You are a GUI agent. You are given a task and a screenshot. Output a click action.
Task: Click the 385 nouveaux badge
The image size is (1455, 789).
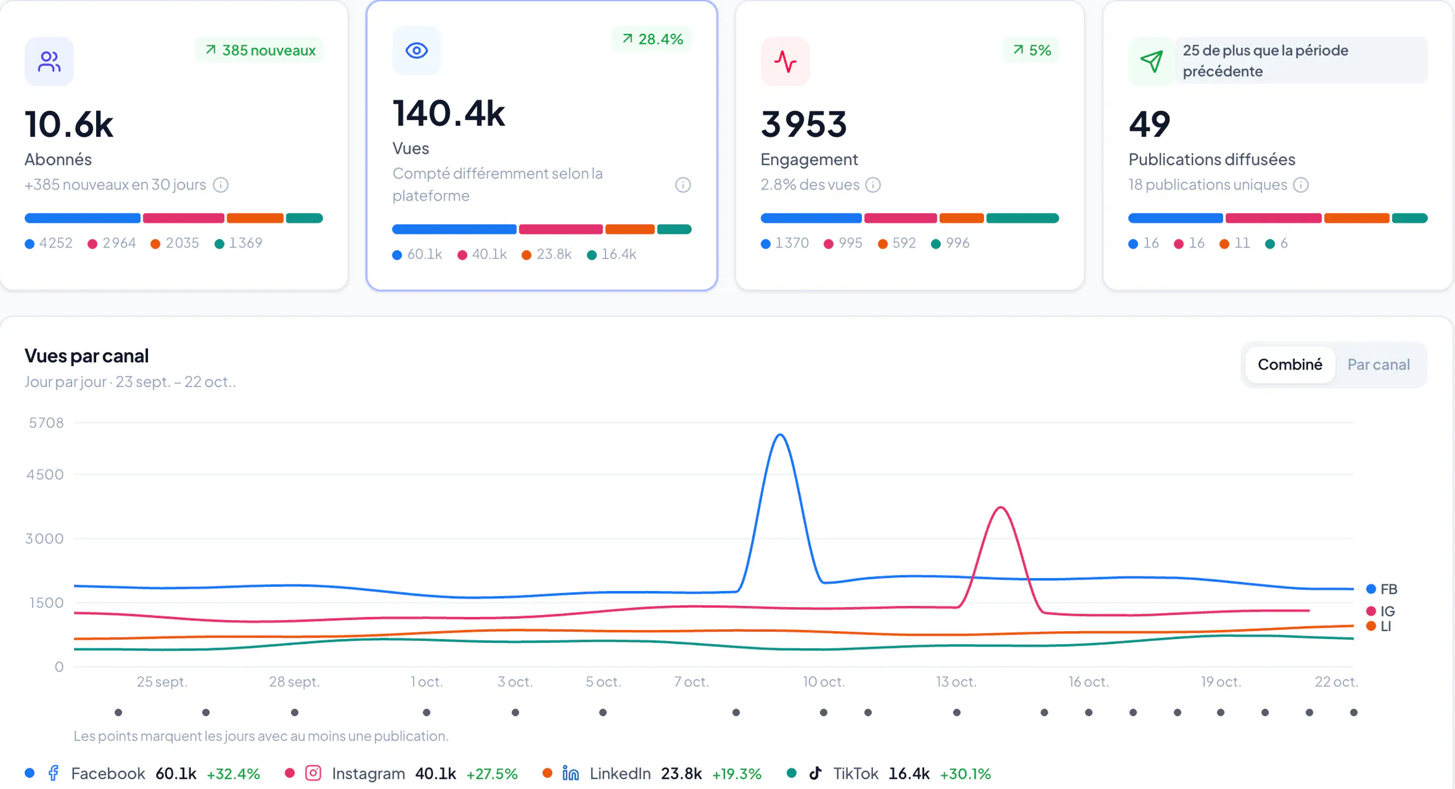tap(260, 50)
